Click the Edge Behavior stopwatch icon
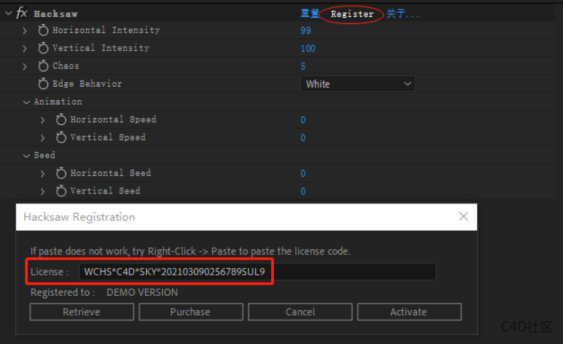This screenshot has height=344, width=563. click(x=43, y=84)
